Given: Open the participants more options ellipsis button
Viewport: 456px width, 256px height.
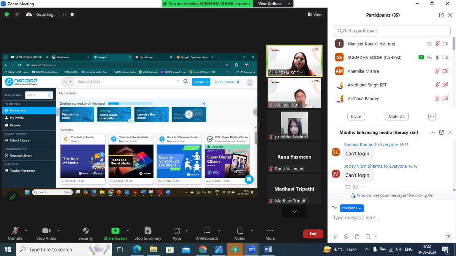Looking at the screenshot, I should (432, 116).
